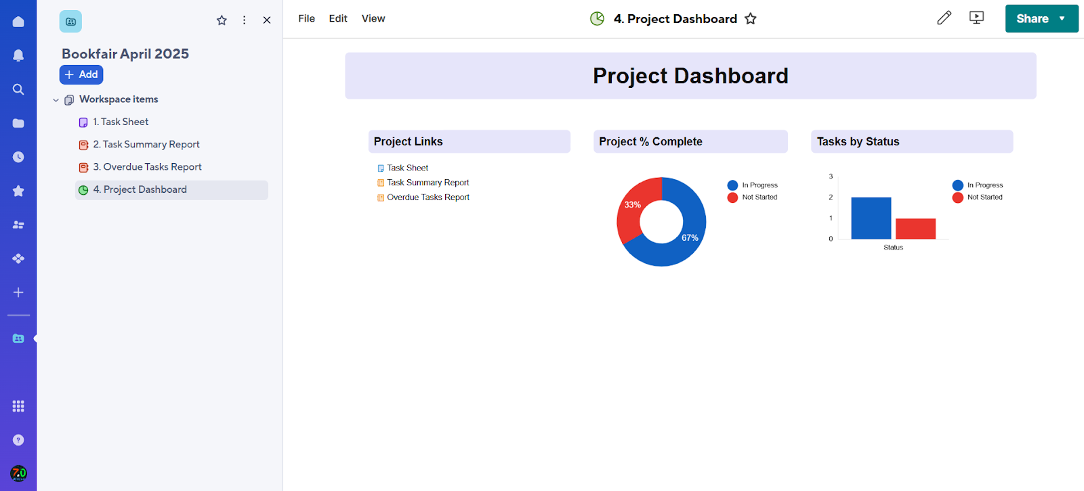Open the Browse folder icon
This screenshot has height=491, width=1084.
tap(18, 123)
